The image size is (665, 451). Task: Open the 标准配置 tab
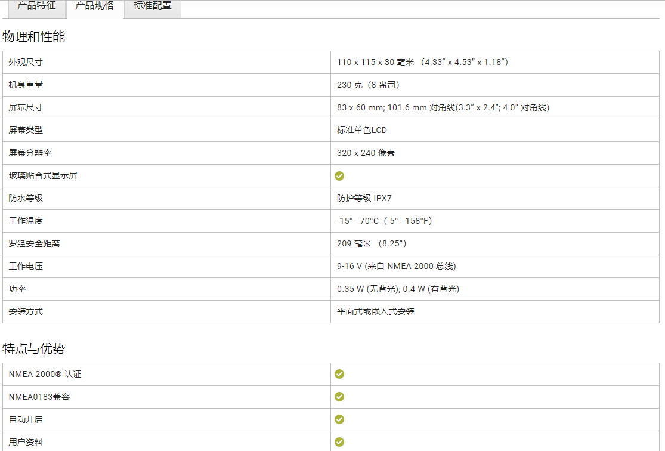[152, 6]
